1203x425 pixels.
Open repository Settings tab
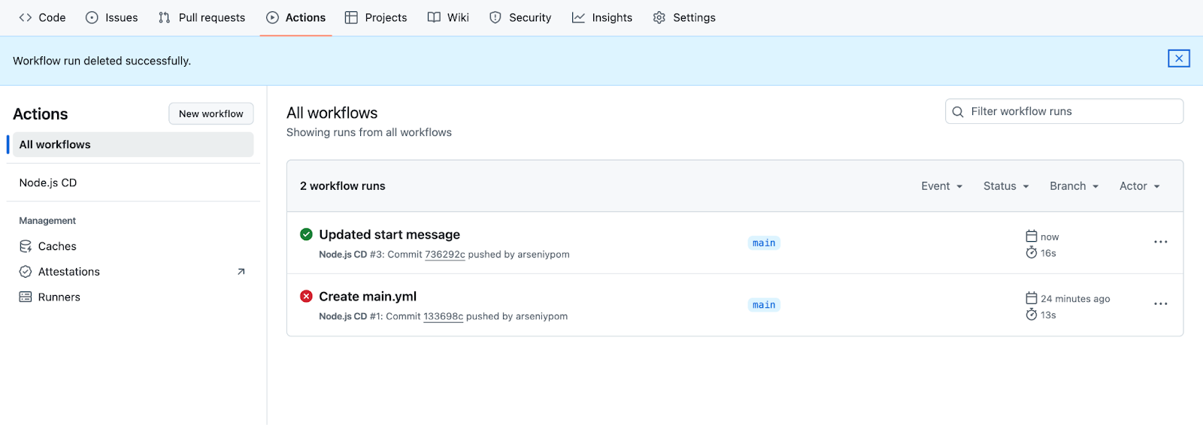pos(684,17)
